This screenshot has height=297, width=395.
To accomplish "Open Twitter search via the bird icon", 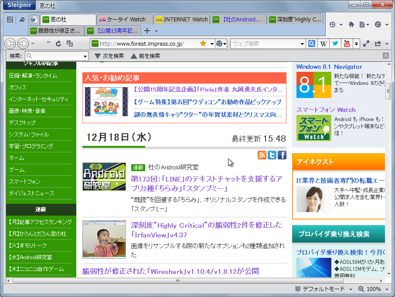I will [335, 43].
